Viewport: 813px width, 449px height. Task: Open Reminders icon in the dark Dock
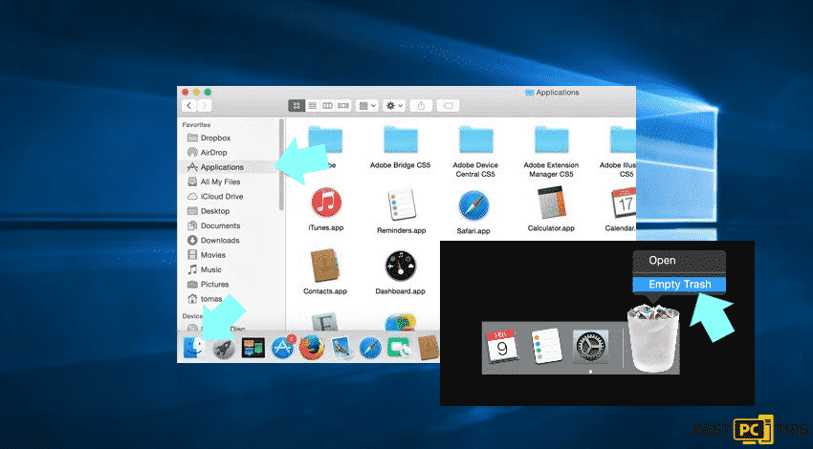546,346
